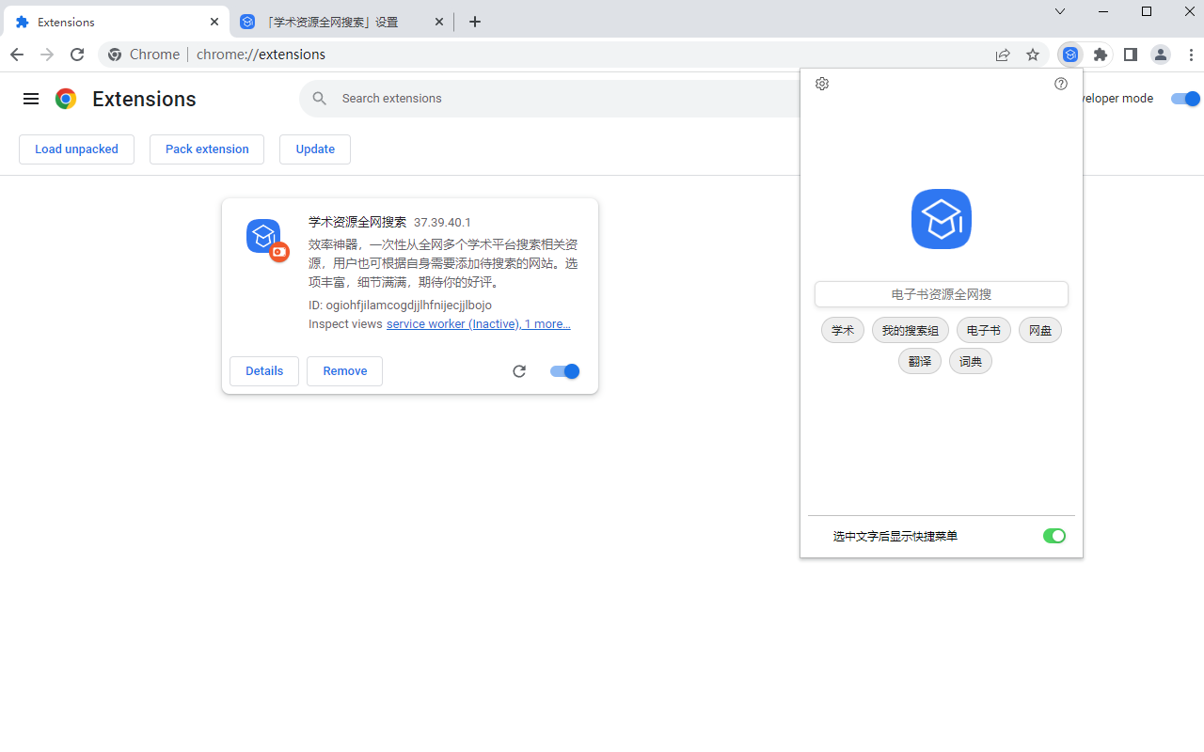This screenshot has width=1204, height=752.
Task: Open the Chrome three-dot menu
Action: point(1191,55)
